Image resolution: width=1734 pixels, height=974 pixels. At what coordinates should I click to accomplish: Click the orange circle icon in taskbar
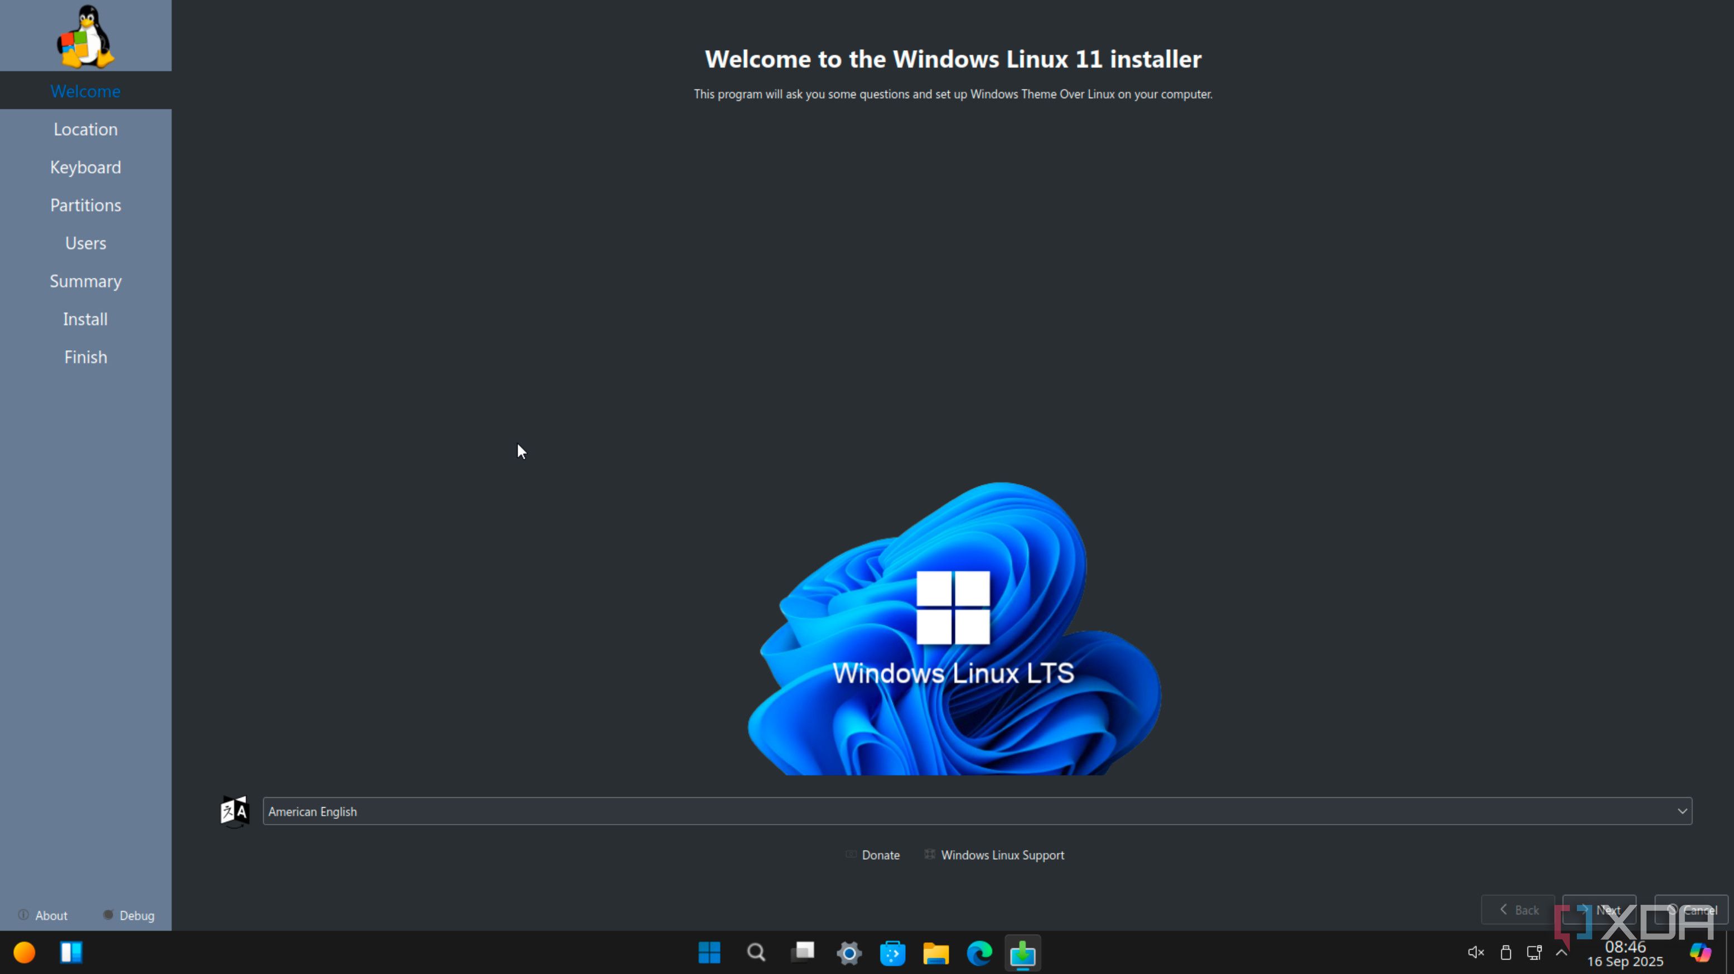pyautogui.click(x=24, y=952)
